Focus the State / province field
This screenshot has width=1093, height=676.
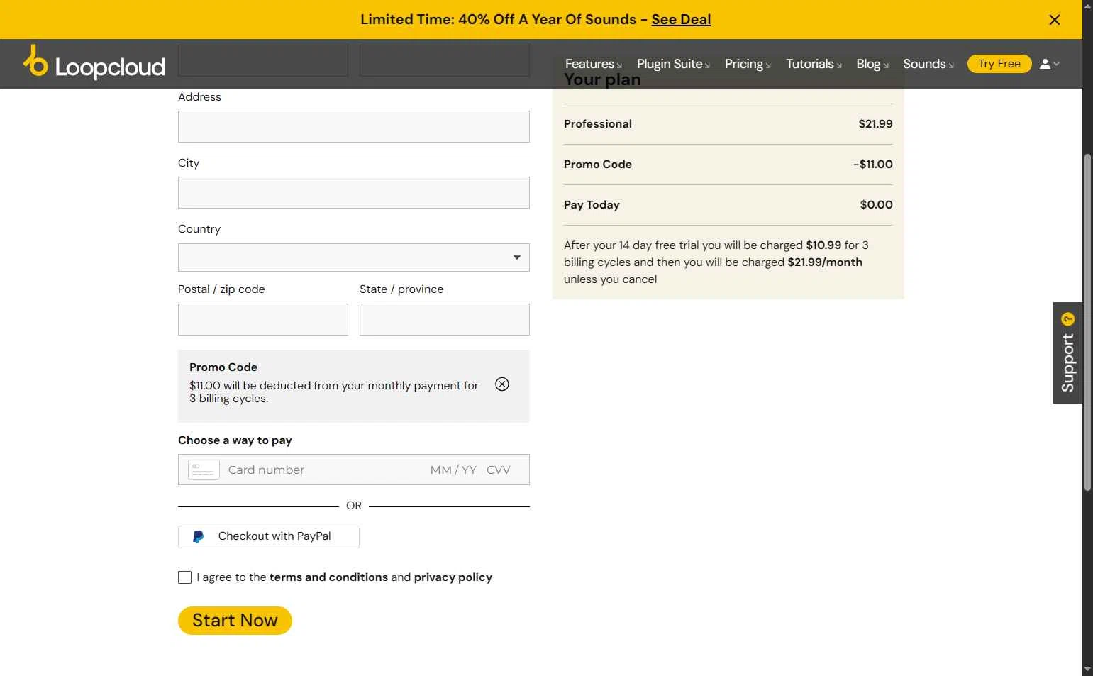tap(445, 319)
